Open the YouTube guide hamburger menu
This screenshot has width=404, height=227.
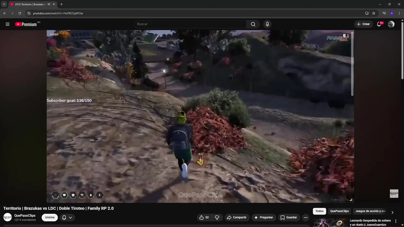tap(8, 24)
